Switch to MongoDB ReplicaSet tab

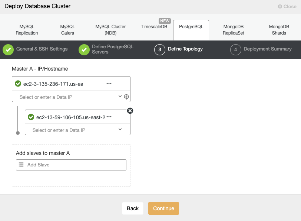(x=234, y=30)
